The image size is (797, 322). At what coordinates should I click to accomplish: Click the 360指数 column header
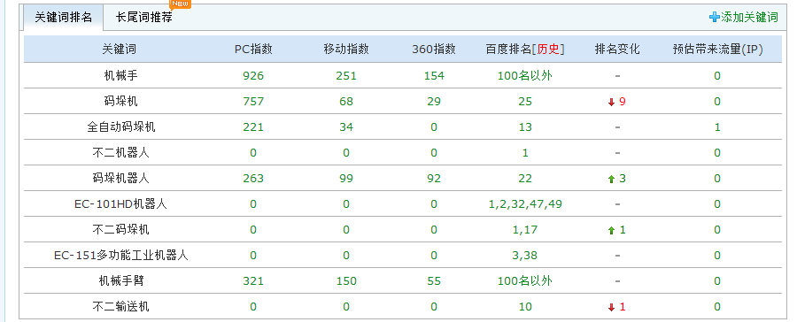click(434, 50)
